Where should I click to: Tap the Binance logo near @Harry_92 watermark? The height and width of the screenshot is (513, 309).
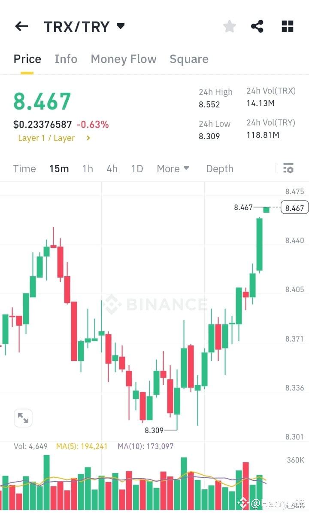click(x=243, y=502)
